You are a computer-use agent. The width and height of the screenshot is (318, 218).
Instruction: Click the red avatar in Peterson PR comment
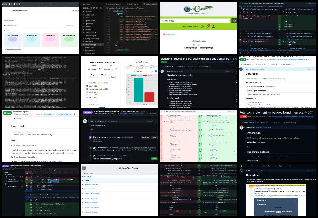pos(242,127)
